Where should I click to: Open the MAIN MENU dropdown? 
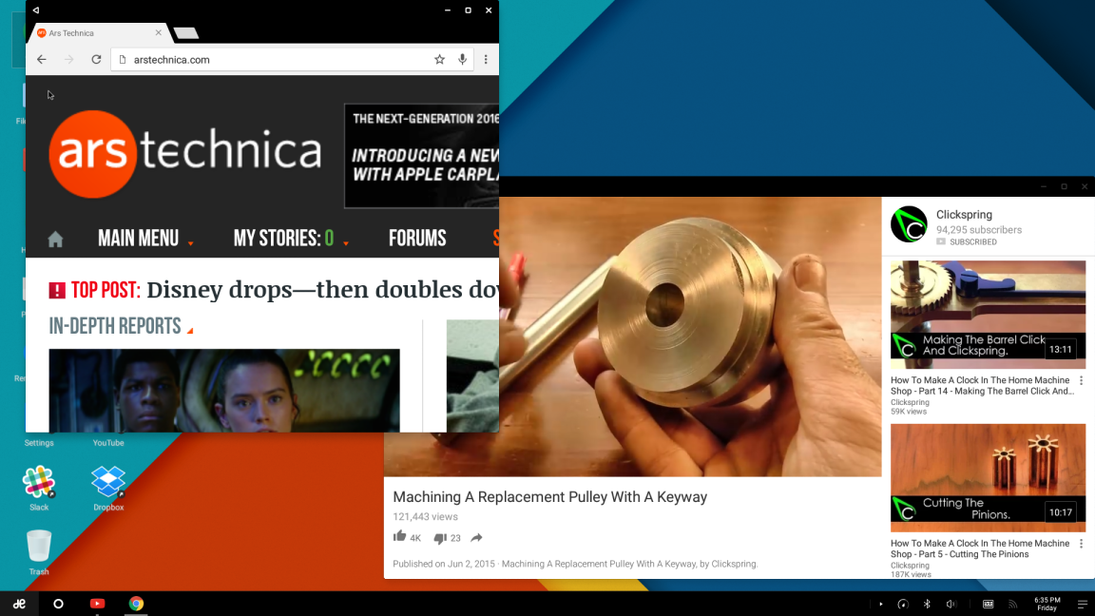[x=138, y=238]
